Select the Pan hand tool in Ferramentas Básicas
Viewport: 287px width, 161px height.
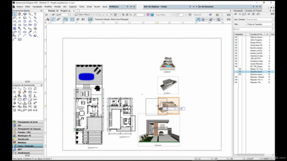(x=20, y=14)
